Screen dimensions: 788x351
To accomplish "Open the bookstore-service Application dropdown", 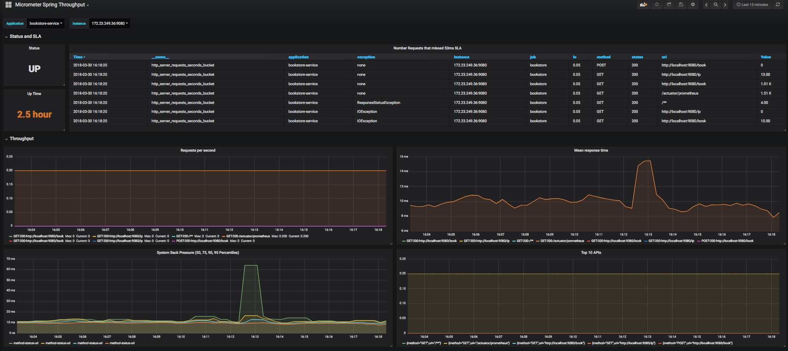I will coord(46,23).
